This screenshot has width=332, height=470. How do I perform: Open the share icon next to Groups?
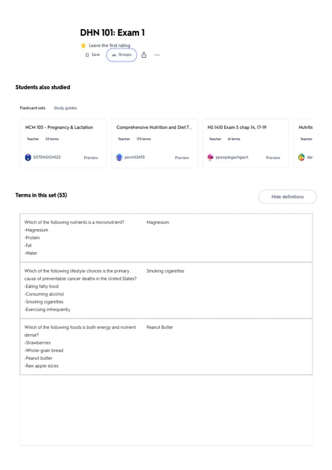point(144,55)
